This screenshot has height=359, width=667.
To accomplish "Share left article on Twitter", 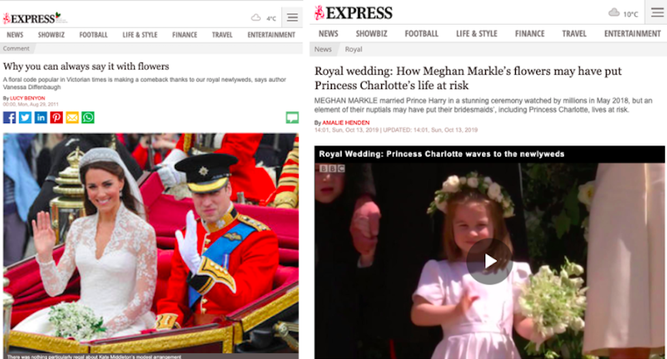I will [25, 118].
